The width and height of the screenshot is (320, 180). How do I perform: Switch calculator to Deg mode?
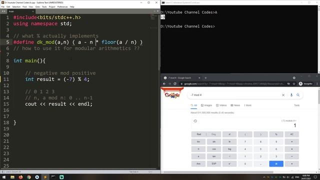213,134
